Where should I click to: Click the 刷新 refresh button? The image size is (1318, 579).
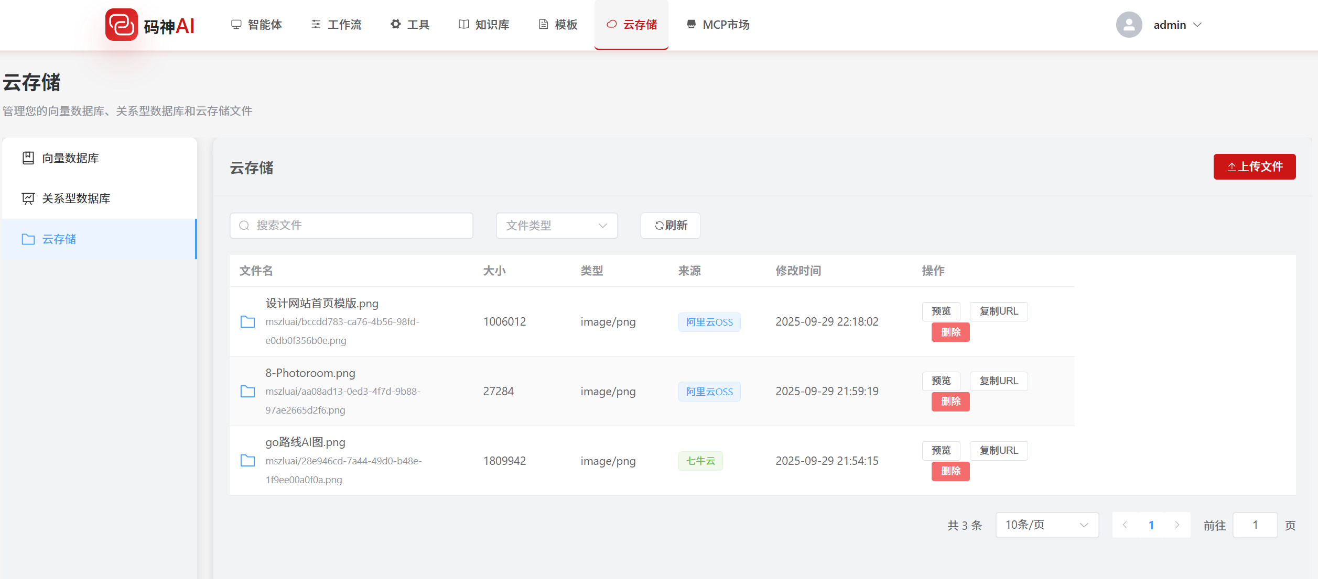click(x=670, y=226)
